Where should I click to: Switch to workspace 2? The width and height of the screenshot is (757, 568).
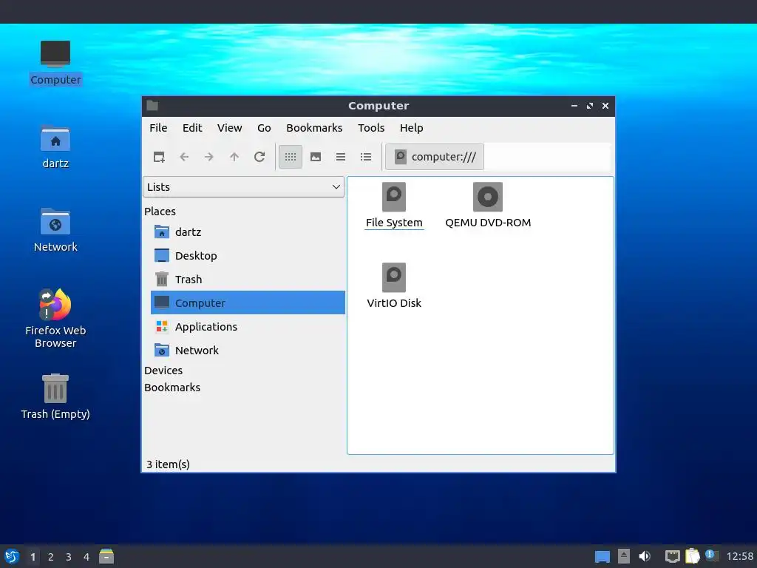coord(51,557)
